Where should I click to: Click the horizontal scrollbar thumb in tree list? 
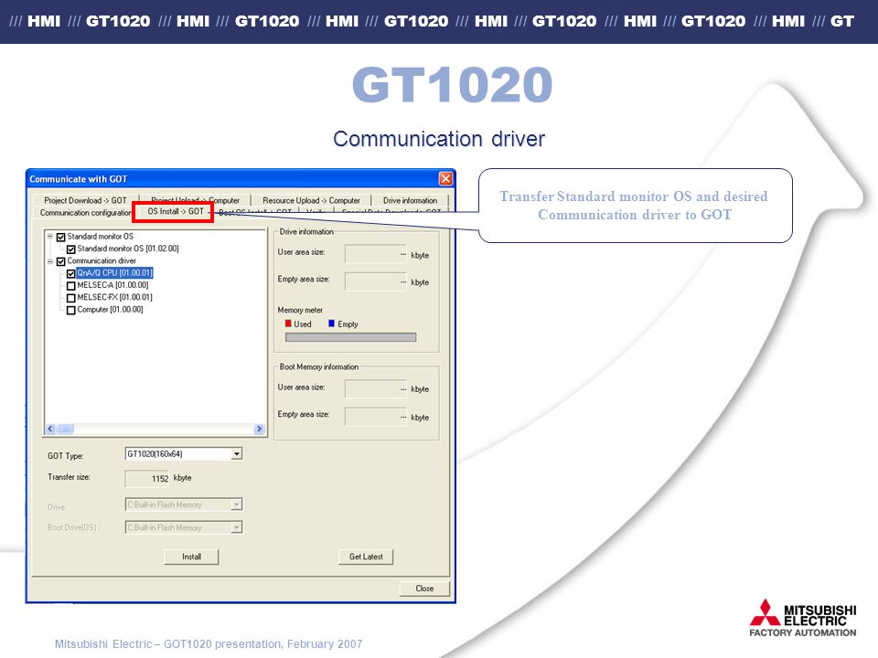[x=65, y=430]
